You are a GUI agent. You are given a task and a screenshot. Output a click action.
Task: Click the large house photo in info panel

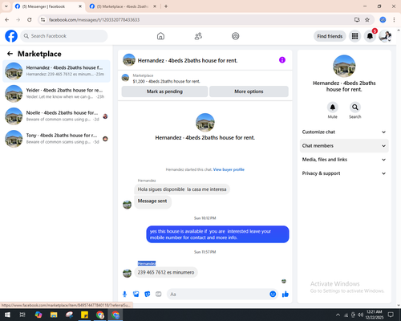(344, 66)
